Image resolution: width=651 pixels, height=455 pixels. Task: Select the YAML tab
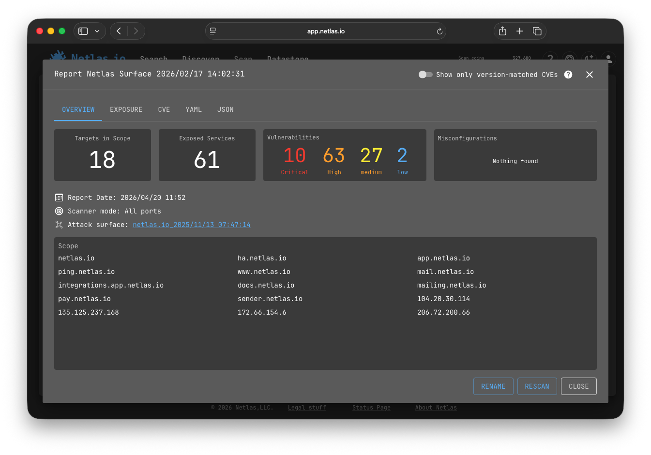[194, 110]
